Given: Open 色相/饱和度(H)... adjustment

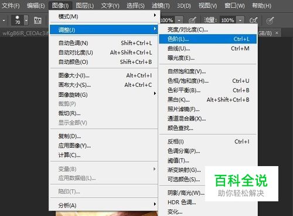Looking at the screenshot, I should pyautogui.click(x=208, y=81).
